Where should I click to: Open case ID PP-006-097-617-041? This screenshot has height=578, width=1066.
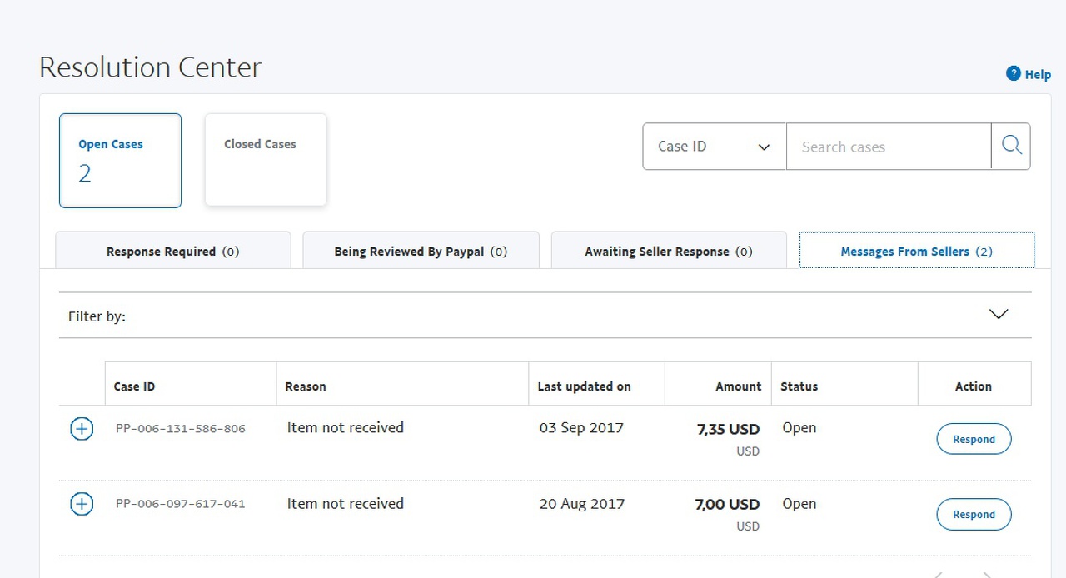click(181, 504)
